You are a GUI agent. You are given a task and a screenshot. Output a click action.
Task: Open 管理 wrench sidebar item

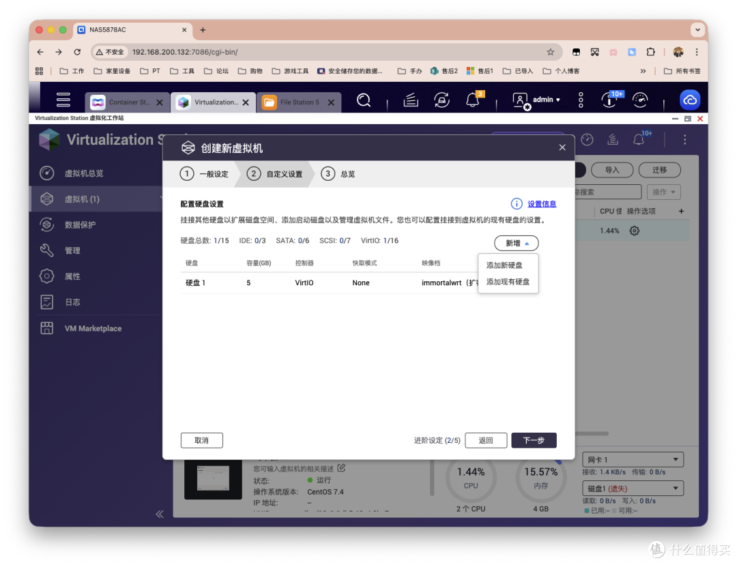(x=96, y=250)
